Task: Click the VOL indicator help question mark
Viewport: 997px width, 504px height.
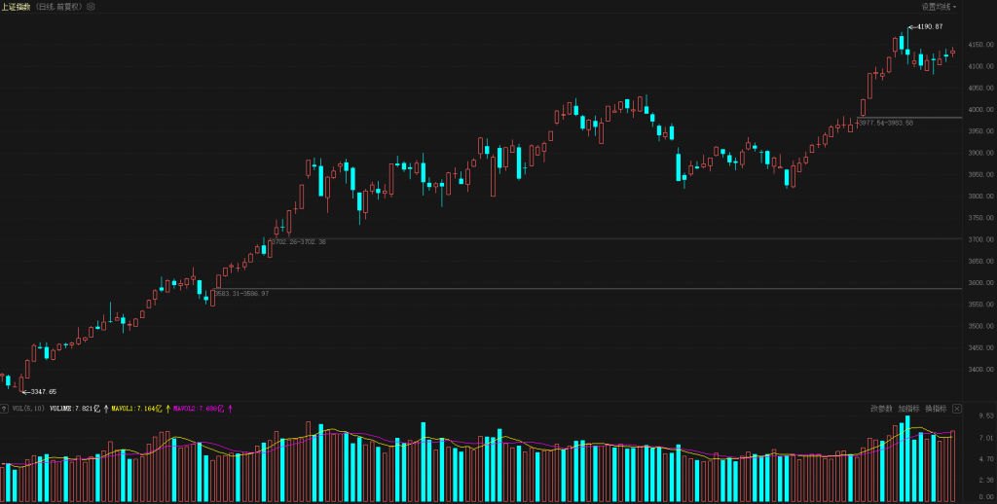Action: coord(5,409)
